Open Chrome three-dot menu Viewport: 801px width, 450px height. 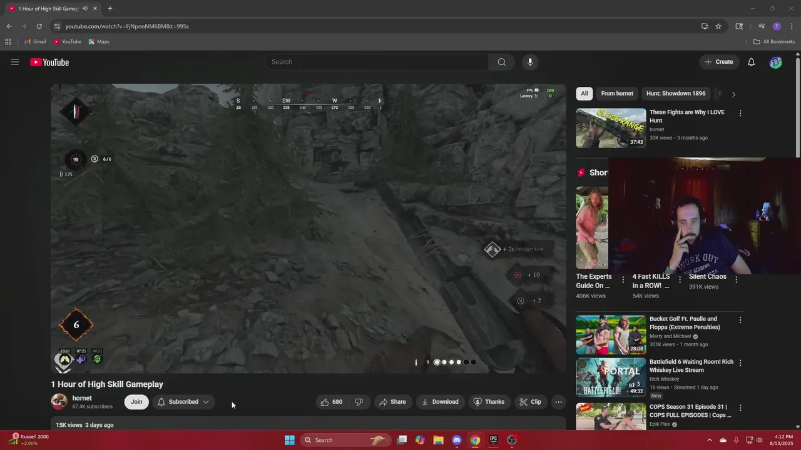792,26
